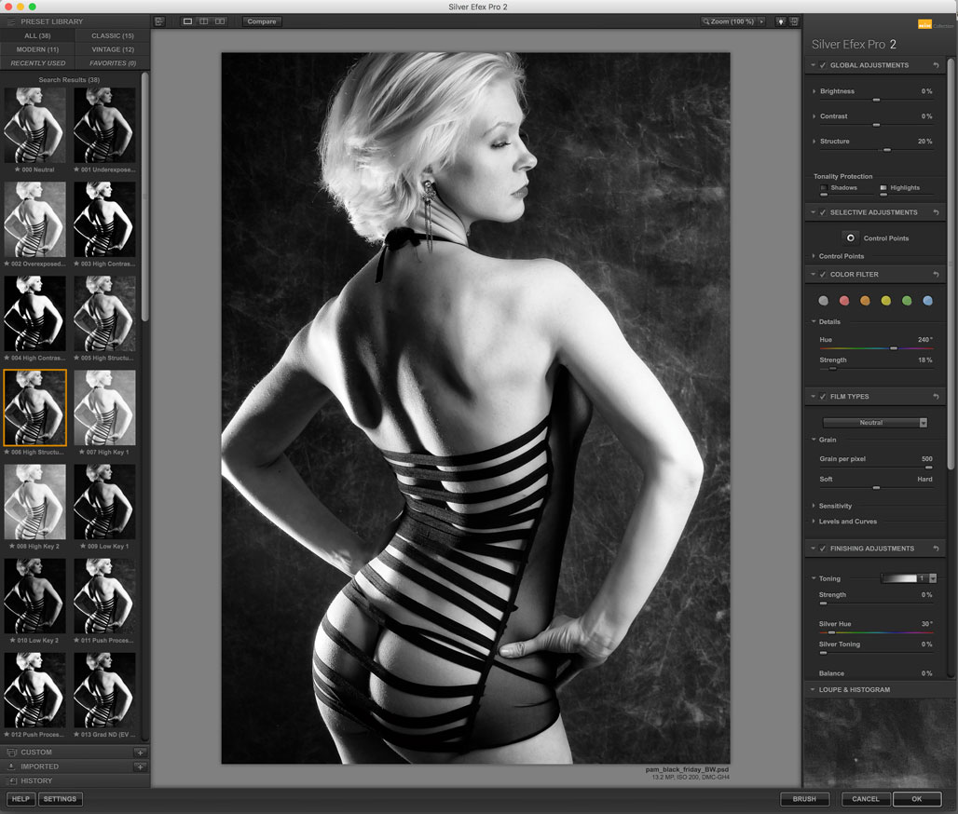
Task: Toggle the Film Types checkbox
Action: click(x=823, y=397)
